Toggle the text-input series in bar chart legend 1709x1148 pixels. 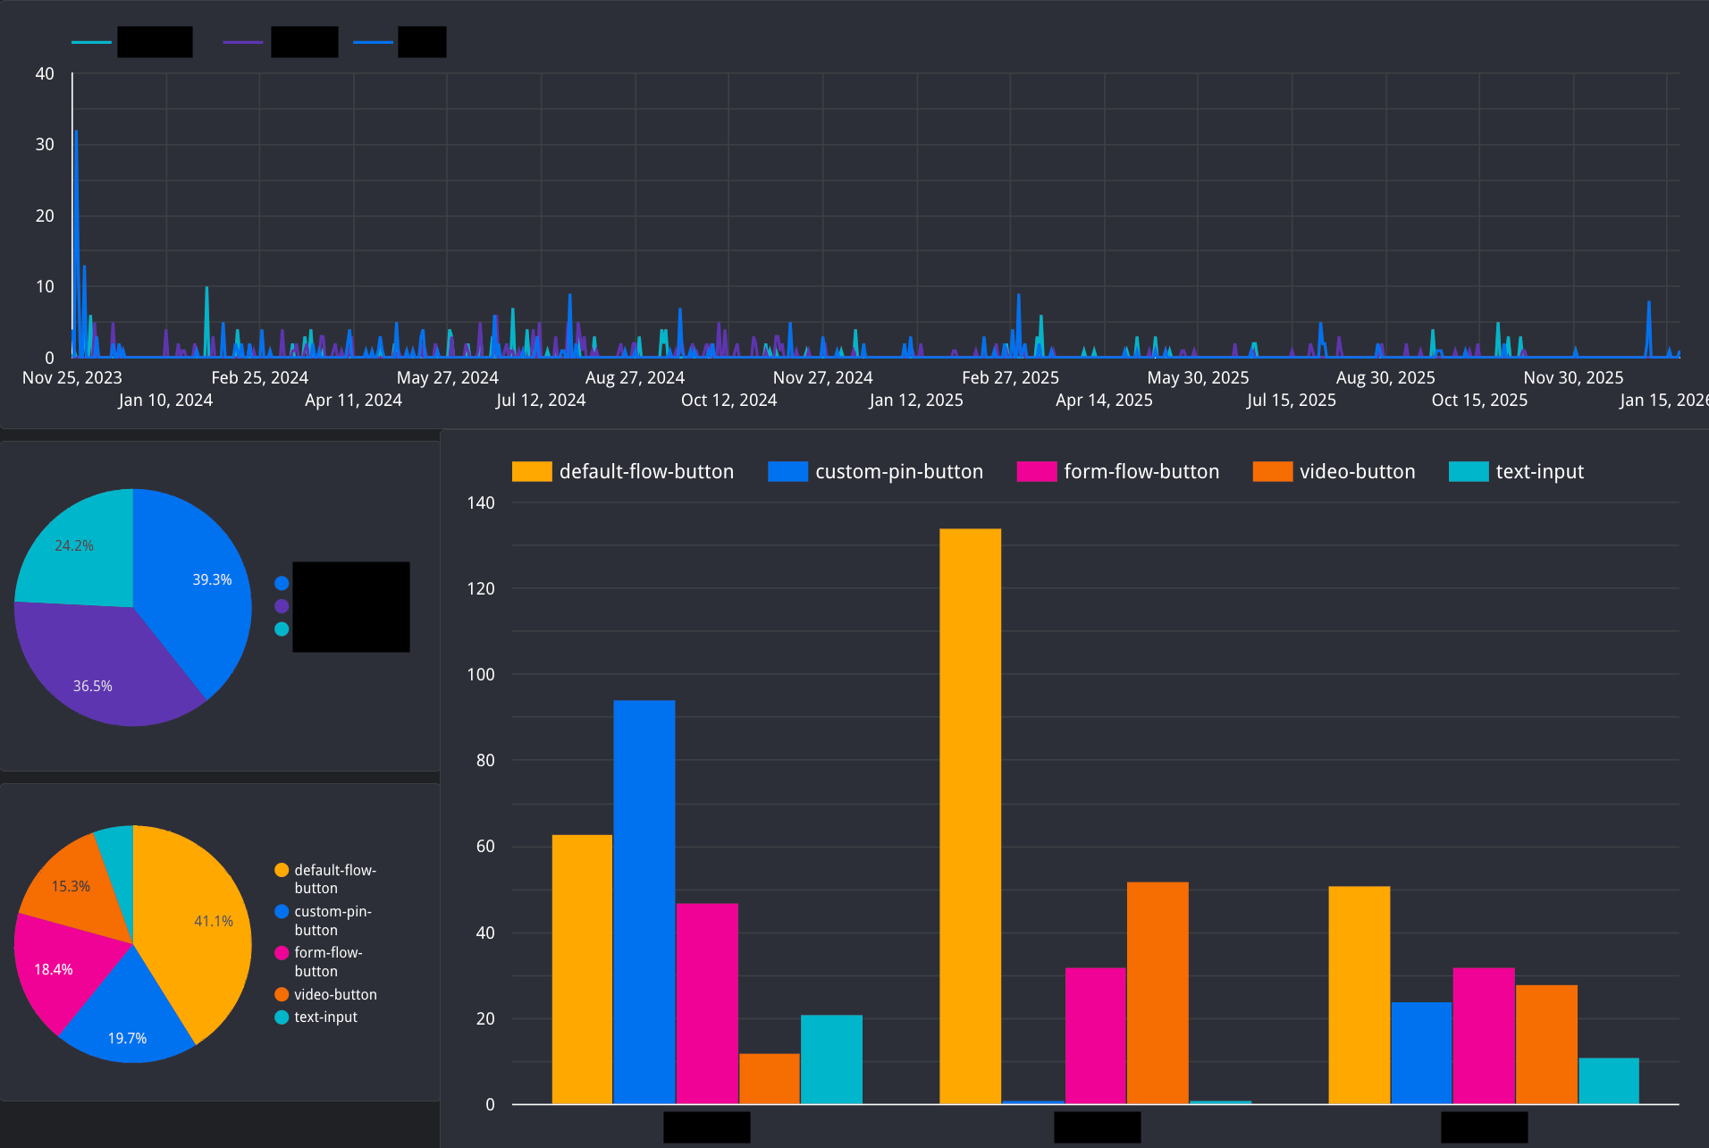coord(1516,471)
